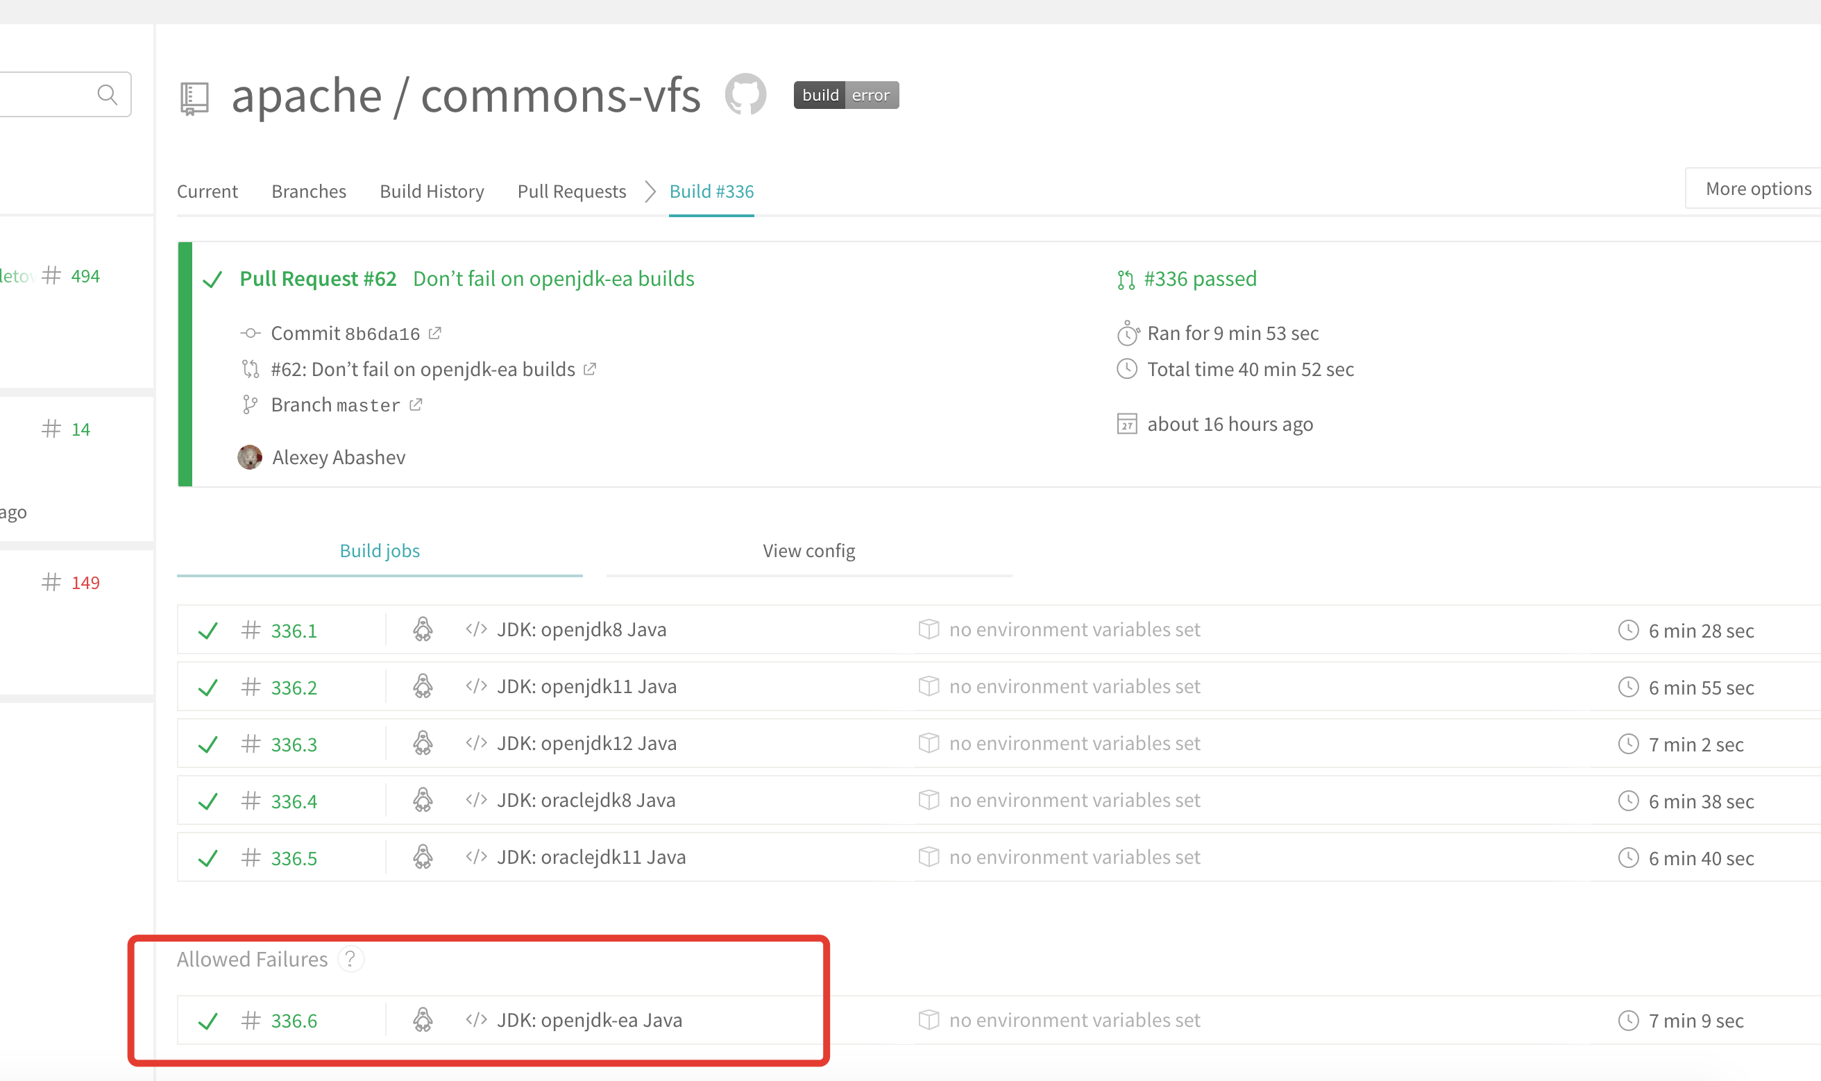Click code icon for openjdk8 job
Image resolution: width=1821 pixels, height=1081 pixels.
pos(476,629)
